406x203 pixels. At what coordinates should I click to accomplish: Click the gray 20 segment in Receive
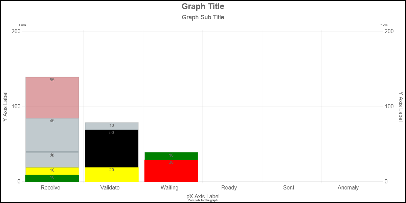coord(52,160)
